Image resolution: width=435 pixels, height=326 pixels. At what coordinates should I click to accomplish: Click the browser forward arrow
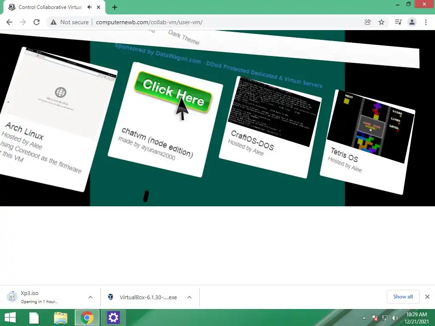pyautogui.click(x=23, y=22)
